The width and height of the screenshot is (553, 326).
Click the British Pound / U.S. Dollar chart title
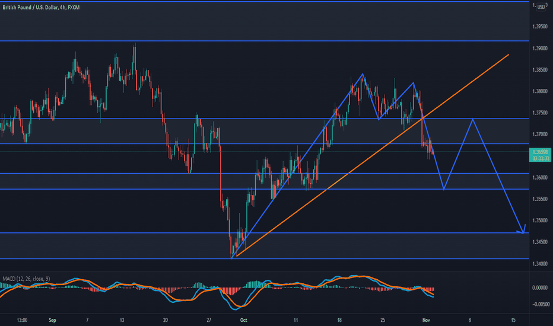(x=41, y=7)
